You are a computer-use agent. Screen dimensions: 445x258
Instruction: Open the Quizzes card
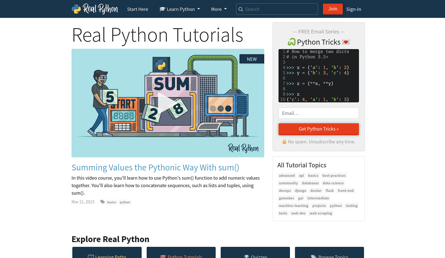(x=255, y=252)
